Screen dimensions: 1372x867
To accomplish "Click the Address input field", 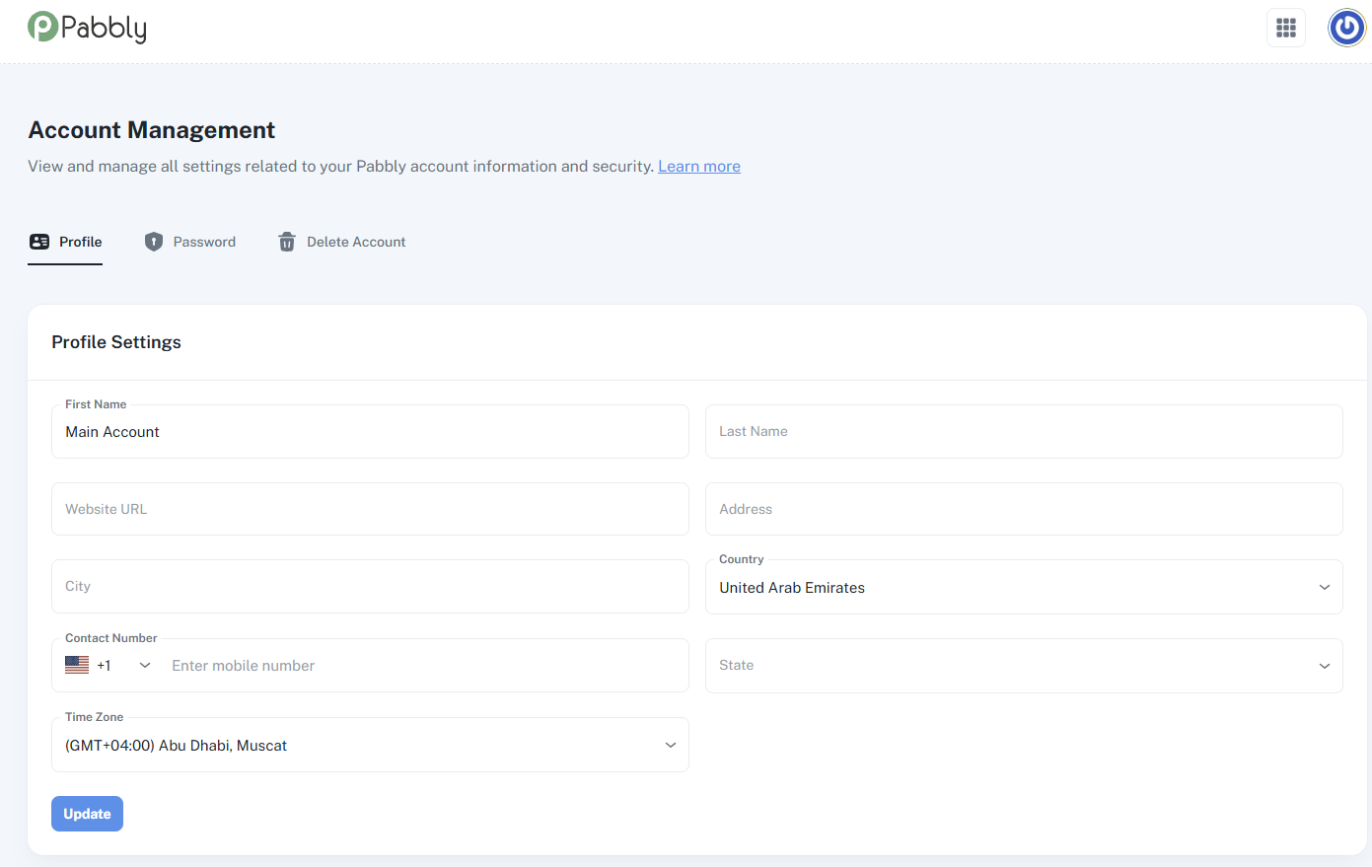I will pyautogui.click(x=1023, y=509).
